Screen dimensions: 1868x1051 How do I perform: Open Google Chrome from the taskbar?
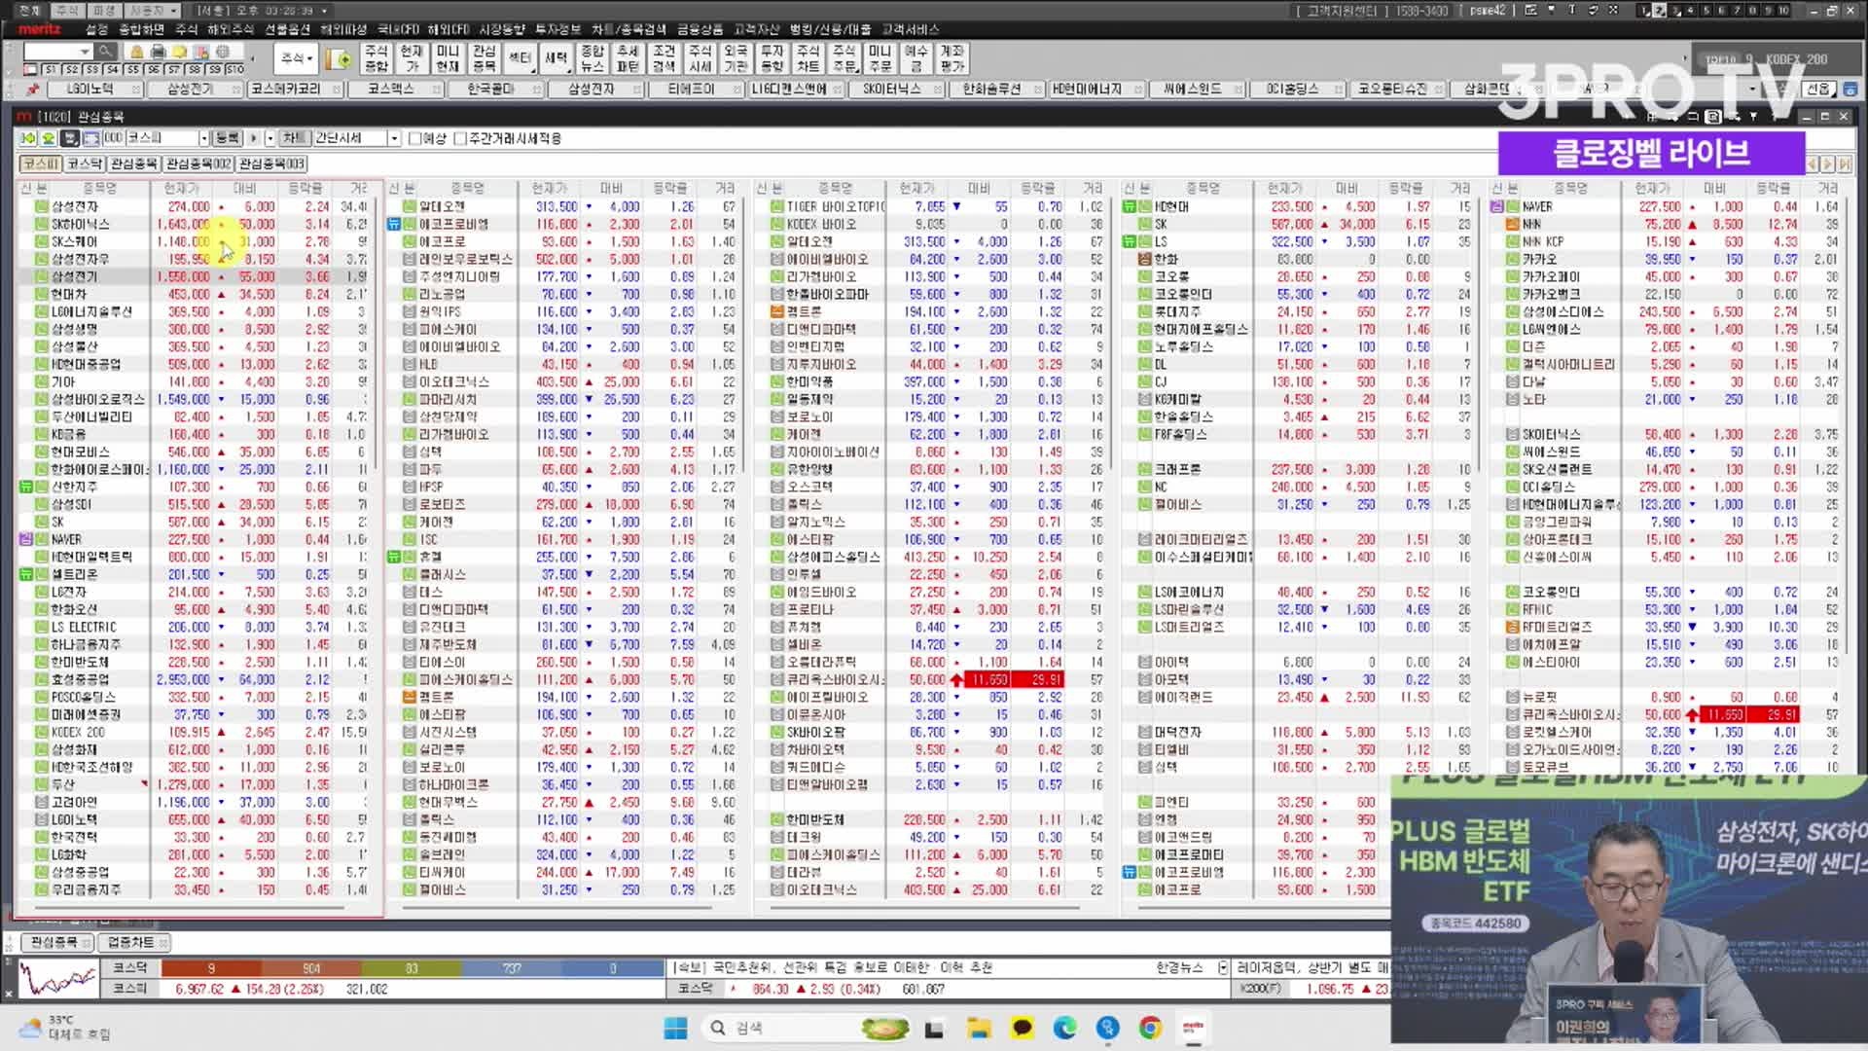tap(1150, 1028)
